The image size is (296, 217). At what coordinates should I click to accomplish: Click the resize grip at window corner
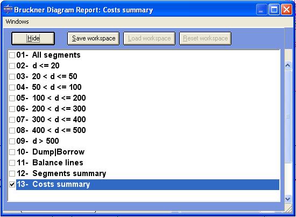point(288,209)
